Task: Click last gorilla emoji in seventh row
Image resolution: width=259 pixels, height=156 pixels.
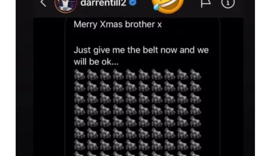Action: (196, 145)
